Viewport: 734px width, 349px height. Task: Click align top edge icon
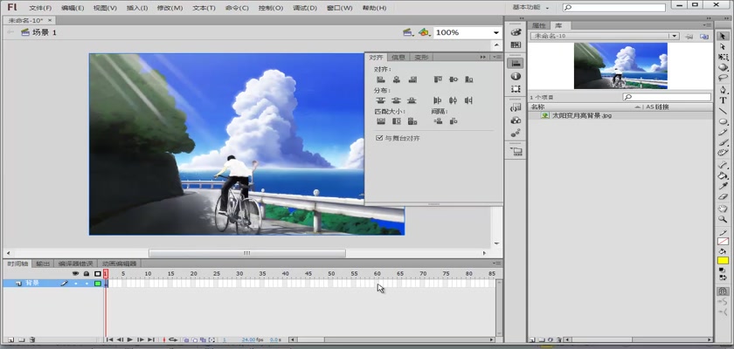tap(438, 79)
